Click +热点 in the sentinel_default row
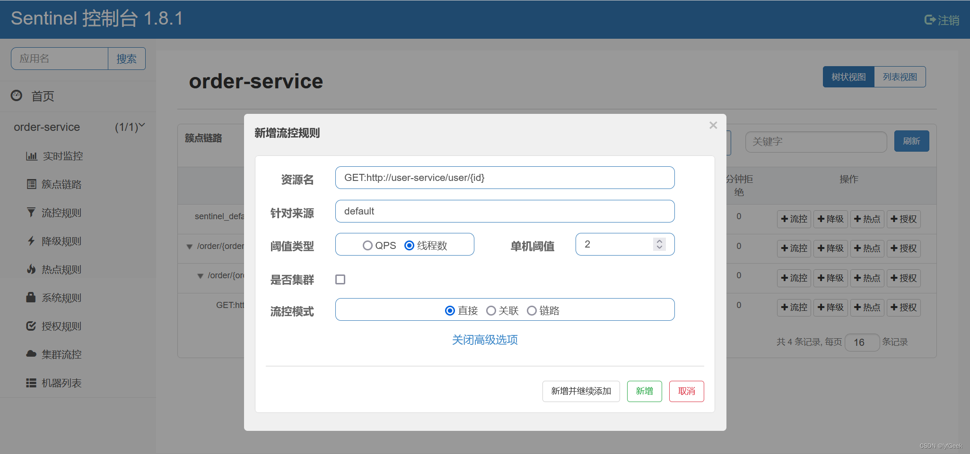 [867, 219]
